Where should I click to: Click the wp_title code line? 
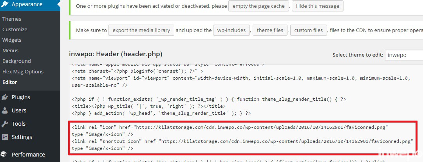(149, 106)
